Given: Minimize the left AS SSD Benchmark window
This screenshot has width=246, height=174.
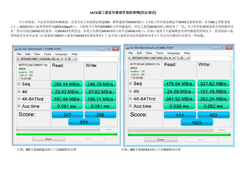Looking at the screenshot, I should [x=102, y=49].
